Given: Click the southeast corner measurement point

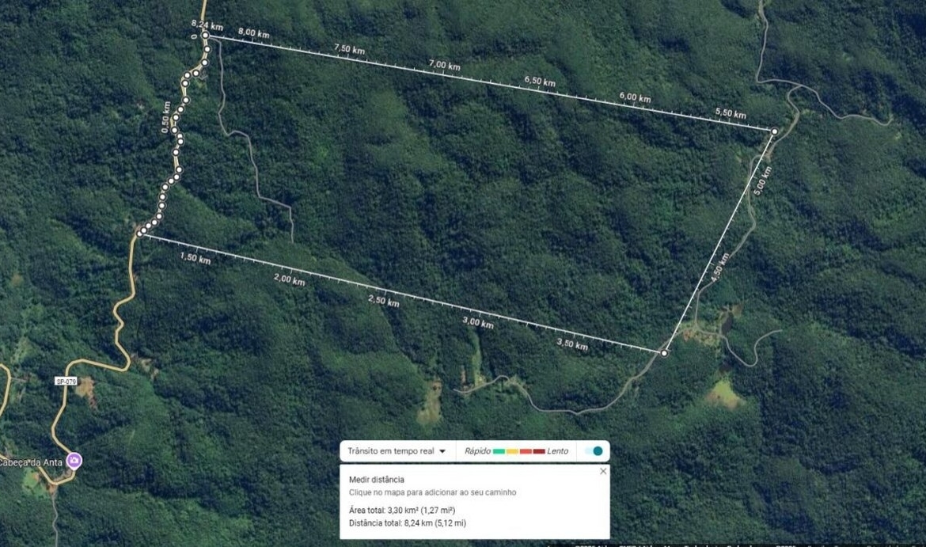Looking at the screenshot, I should 664,353.
